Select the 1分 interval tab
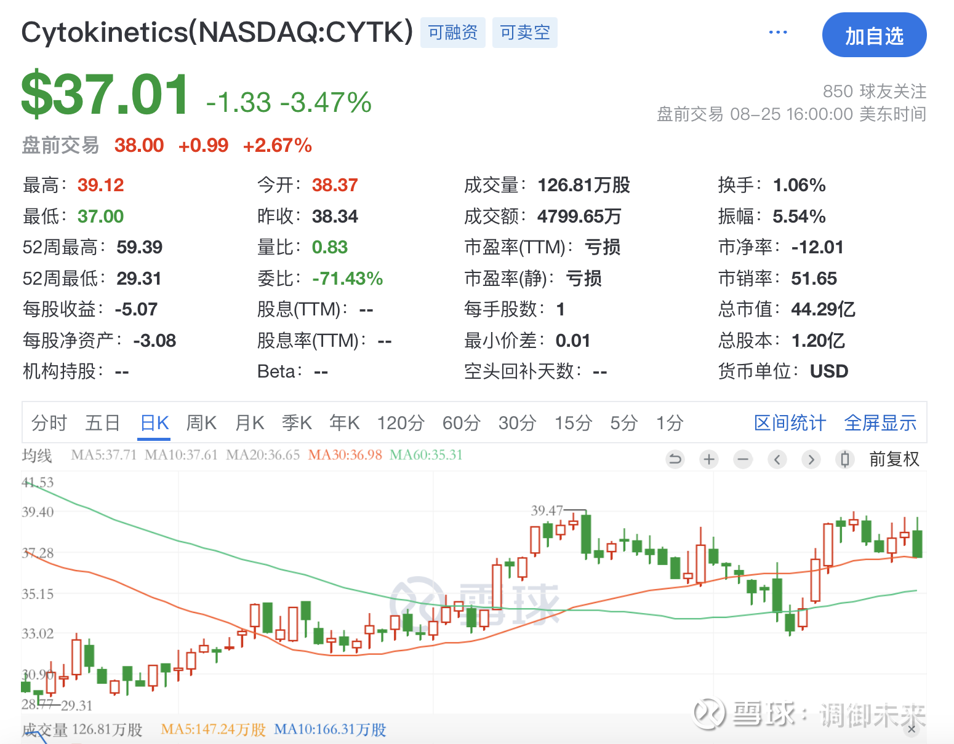Screen dimensions: 954x744 (670, 423)
